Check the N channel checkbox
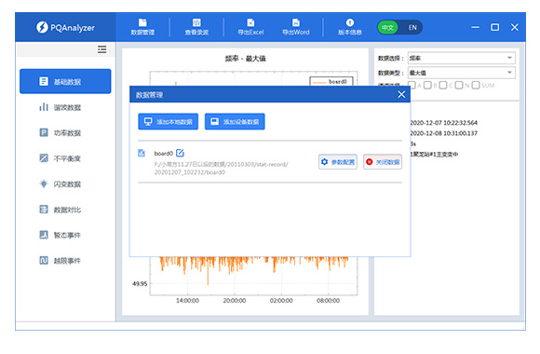This screenshot has height=354, width=540. point(459,85)
